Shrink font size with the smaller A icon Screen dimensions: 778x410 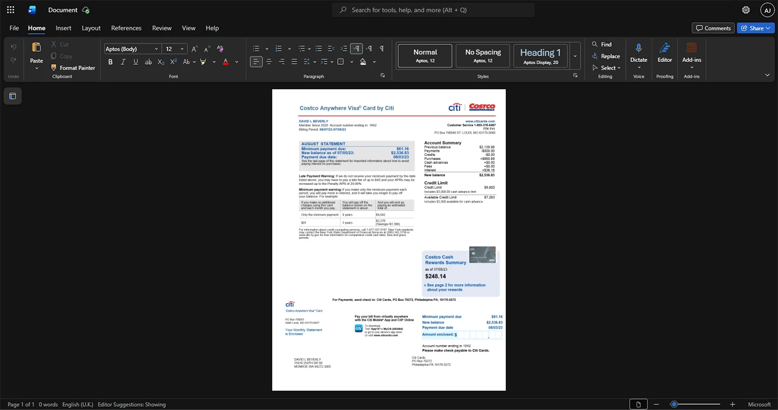(x=207, y=49)
